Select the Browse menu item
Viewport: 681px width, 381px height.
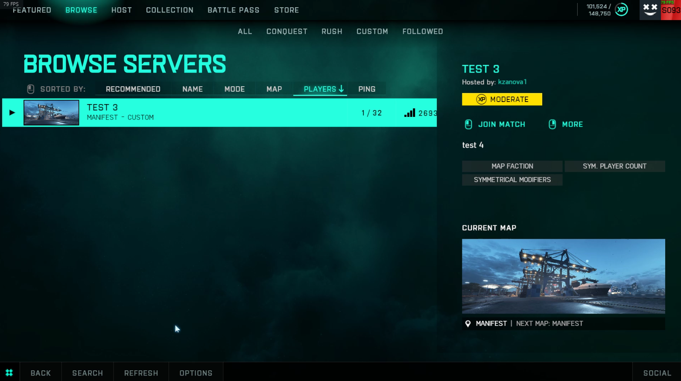[x=81, y=10]
